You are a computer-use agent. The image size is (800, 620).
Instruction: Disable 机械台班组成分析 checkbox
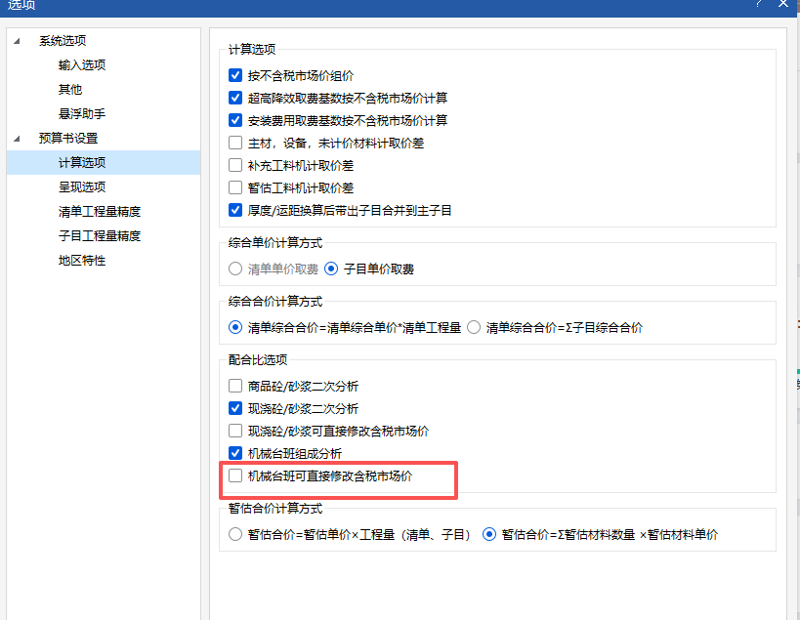(x=234, y=453)
